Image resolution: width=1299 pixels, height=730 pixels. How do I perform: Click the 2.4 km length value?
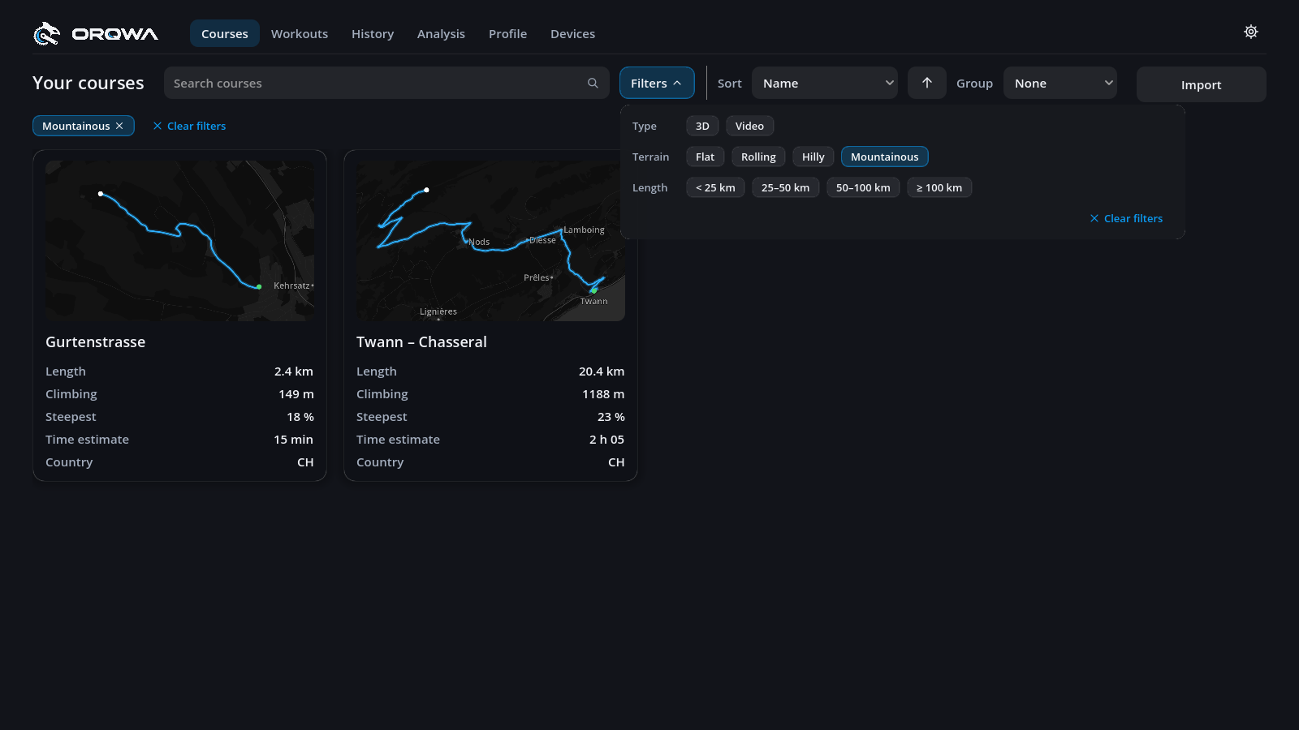293,371
